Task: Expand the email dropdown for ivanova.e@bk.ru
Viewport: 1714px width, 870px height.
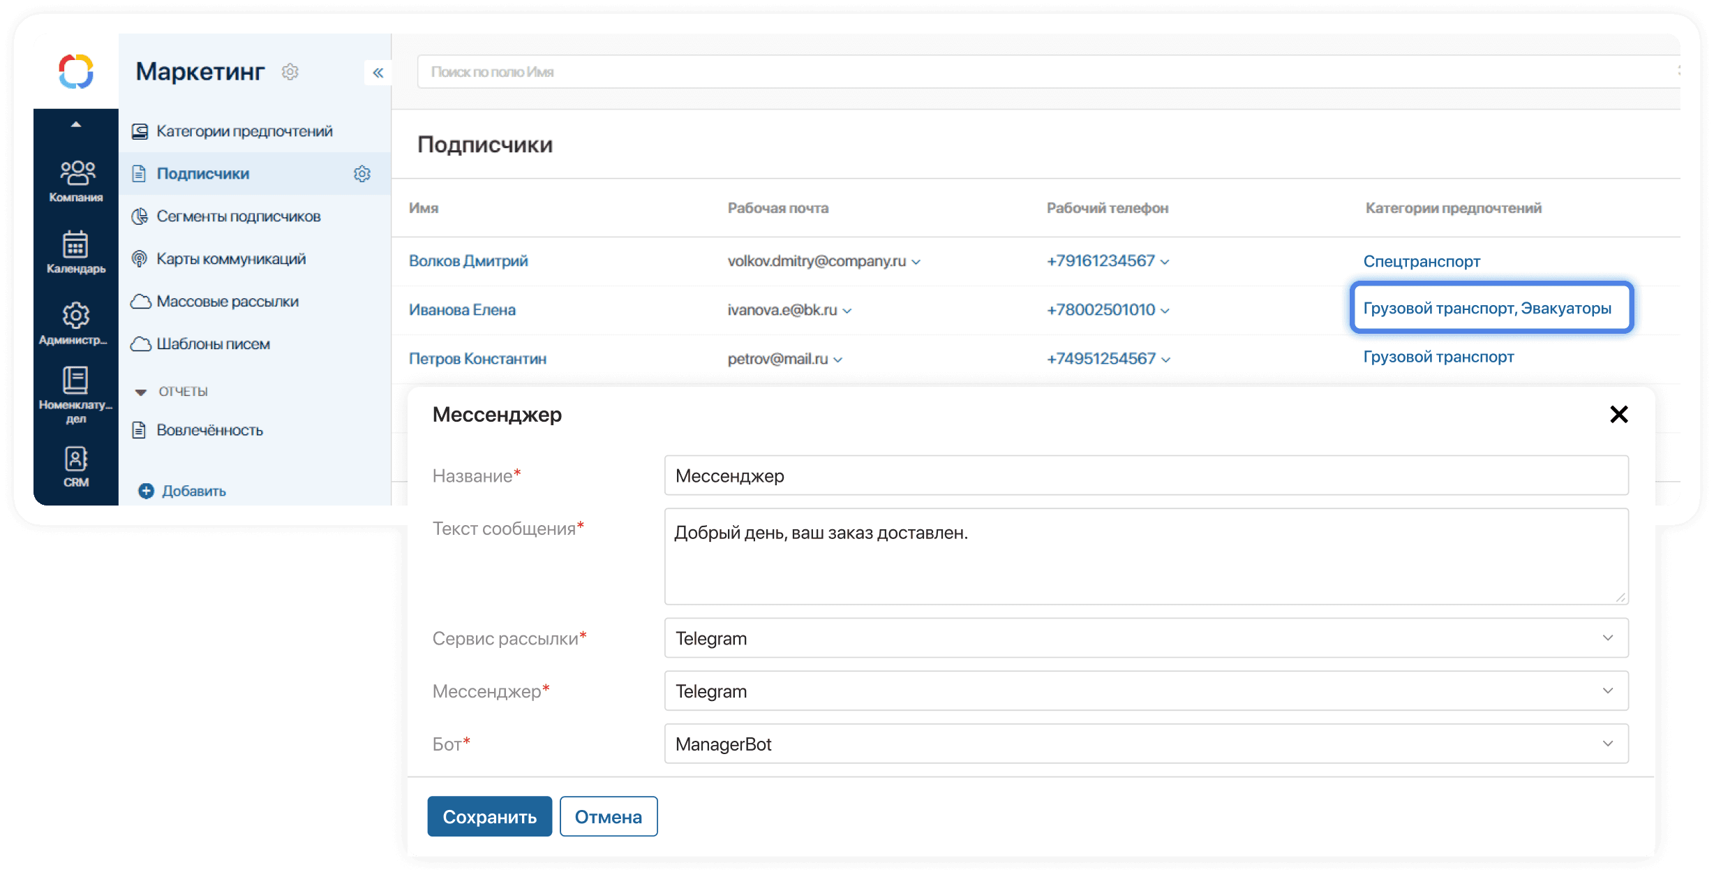Action: [849, 311]
